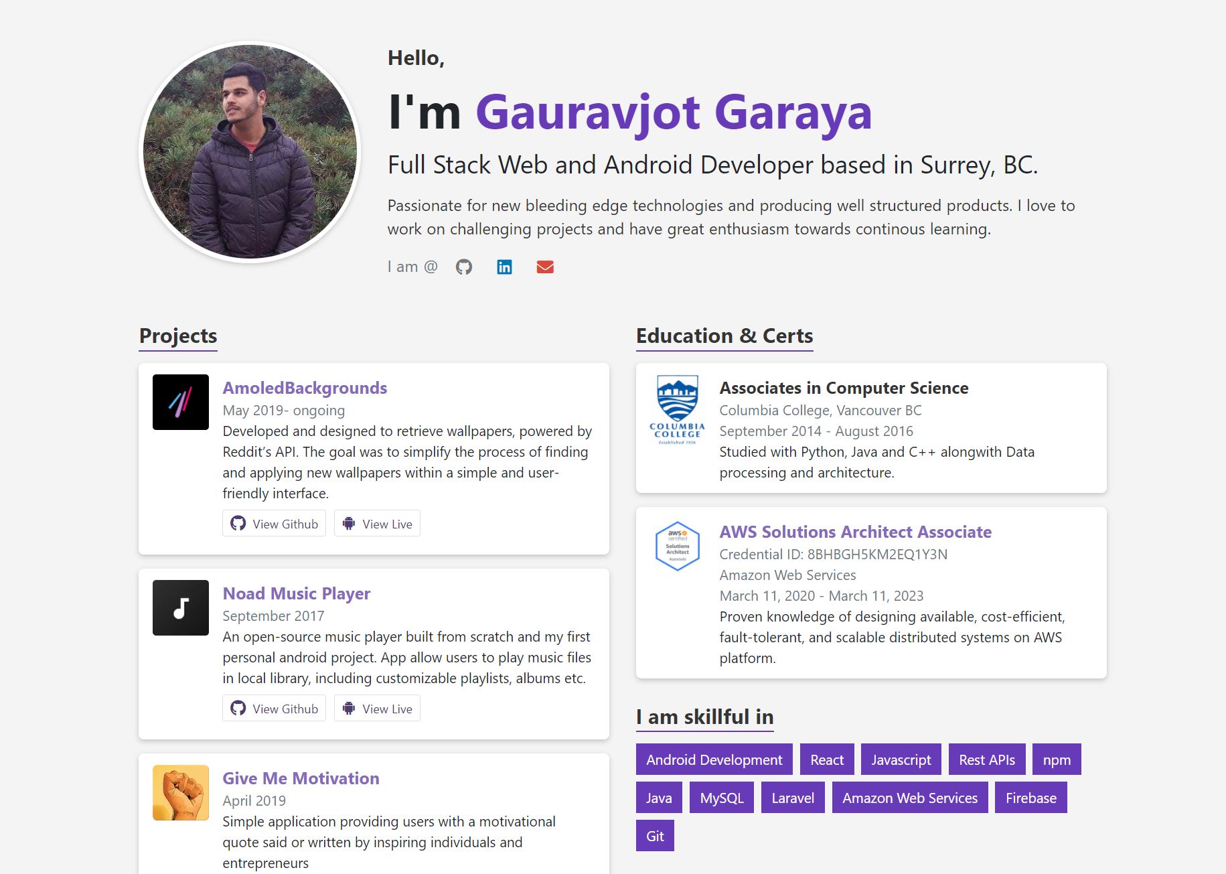Click the red email envelope icon

click(545, 267)
